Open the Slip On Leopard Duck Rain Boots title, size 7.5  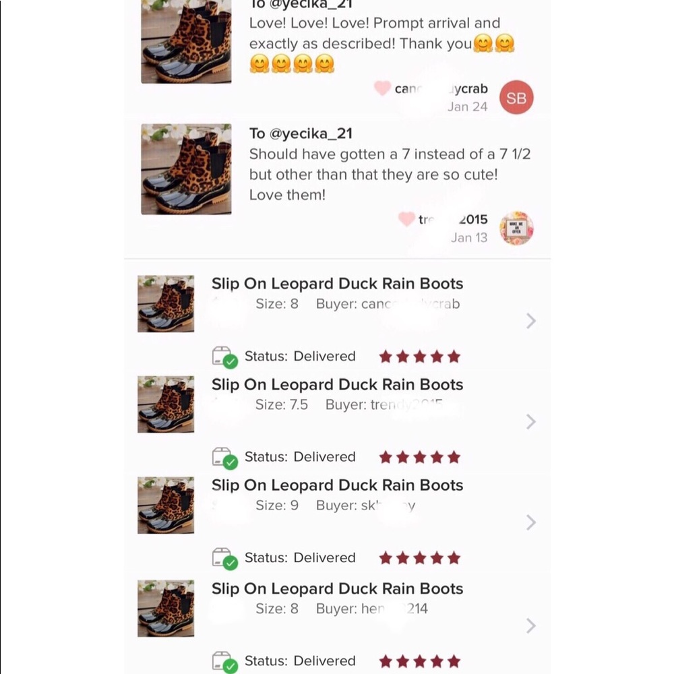[x=337, y=385]
